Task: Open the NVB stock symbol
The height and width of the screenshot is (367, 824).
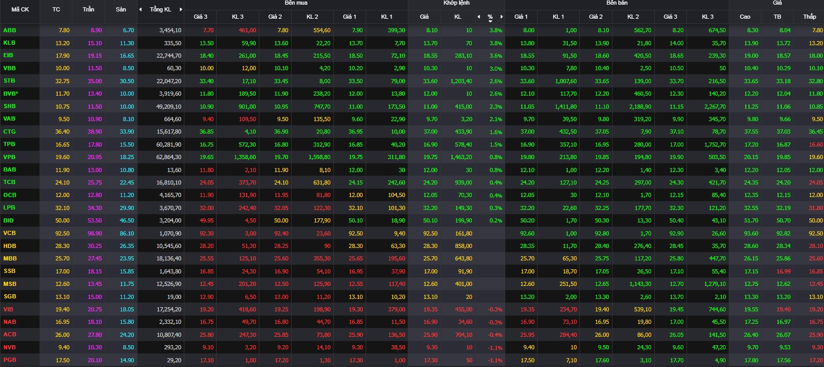Action: coord(9,347)
